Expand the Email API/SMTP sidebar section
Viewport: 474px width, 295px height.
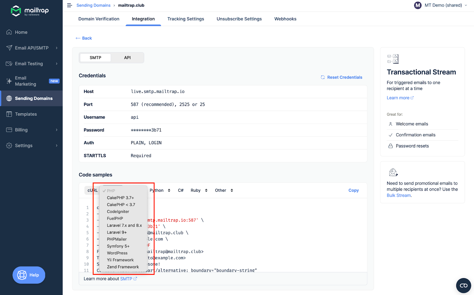pos(57,48)
